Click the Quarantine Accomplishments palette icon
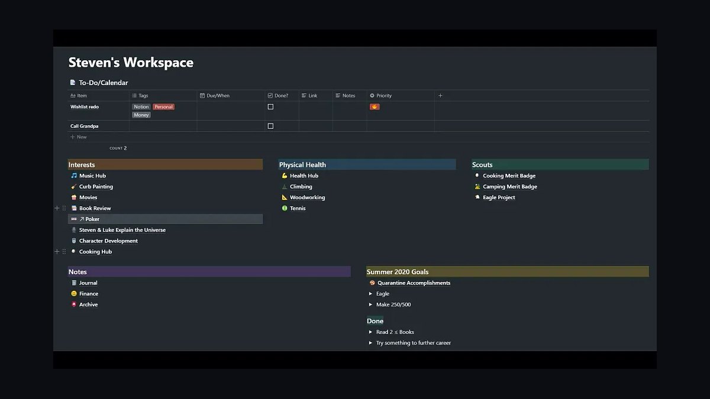This screenshot has width=710, height=399. (x=372, y=283)
